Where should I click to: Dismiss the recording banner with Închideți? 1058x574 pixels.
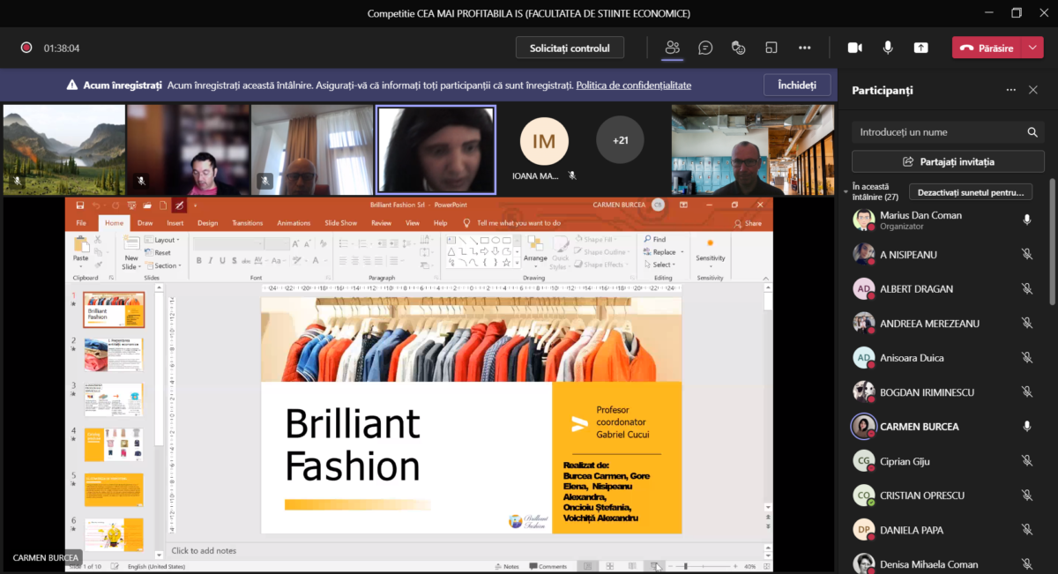pos(796,86)
